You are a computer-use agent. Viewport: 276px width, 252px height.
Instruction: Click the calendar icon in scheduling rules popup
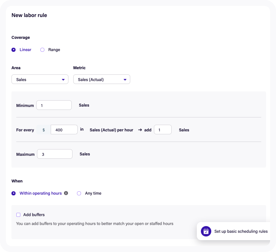[x=206, y=231]
